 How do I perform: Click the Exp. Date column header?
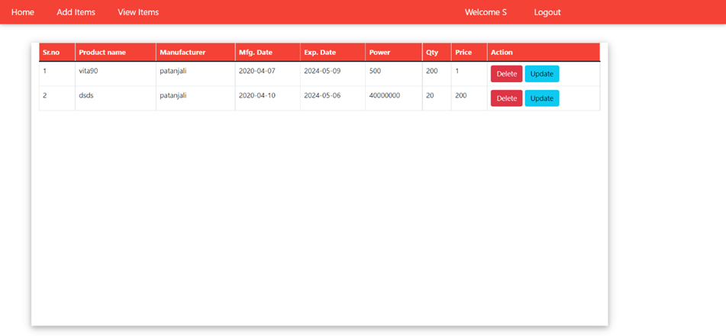[x=320, y=53]
